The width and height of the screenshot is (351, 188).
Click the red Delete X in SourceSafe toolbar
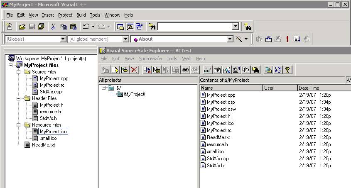click(134, 70)
